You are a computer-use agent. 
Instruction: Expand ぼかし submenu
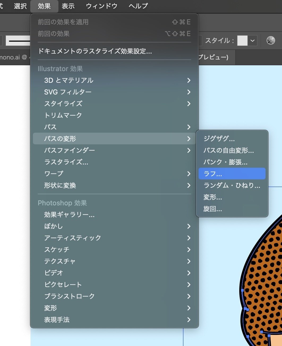pos(114,226)
